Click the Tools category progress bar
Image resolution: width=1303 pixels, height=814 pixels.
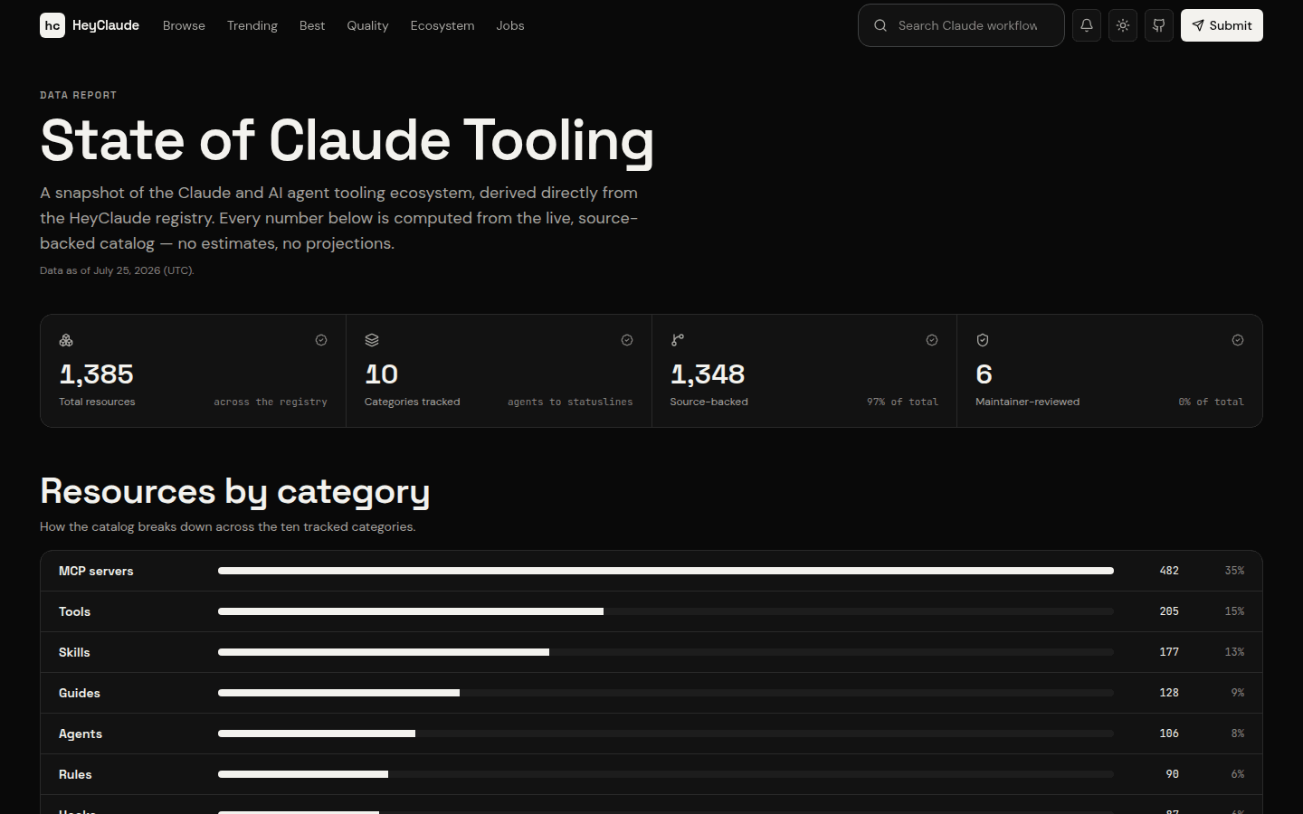pos(666,611)
